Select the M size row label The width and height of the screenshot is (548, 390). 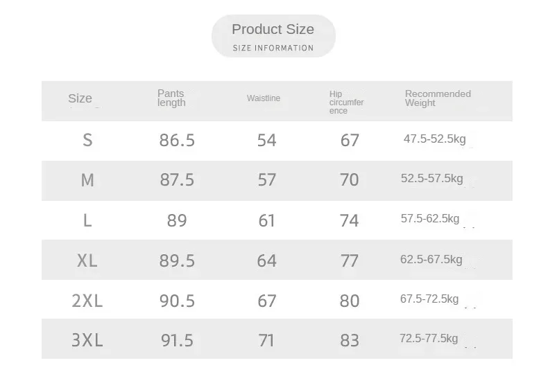click(87, 181)
